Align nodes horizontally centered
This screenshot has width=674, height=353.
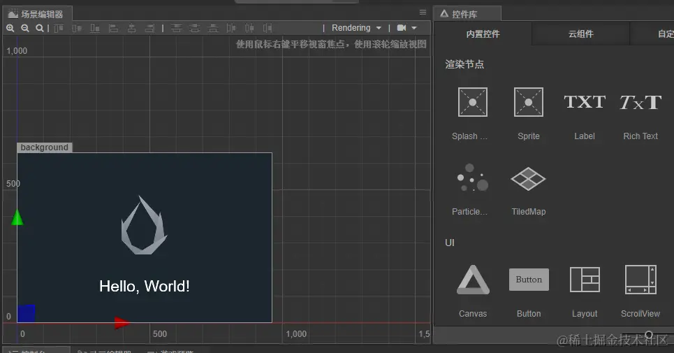(131, 29)
